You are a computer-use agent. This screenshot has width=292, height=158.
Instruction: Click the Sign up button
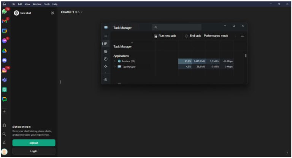click(34, 143)
